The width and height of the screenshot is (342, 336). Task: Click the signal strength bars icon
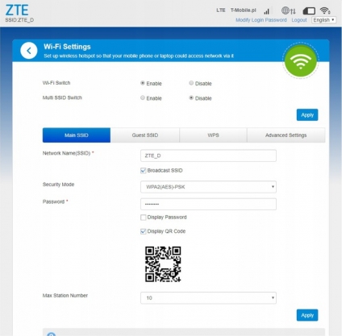[266, 11]
